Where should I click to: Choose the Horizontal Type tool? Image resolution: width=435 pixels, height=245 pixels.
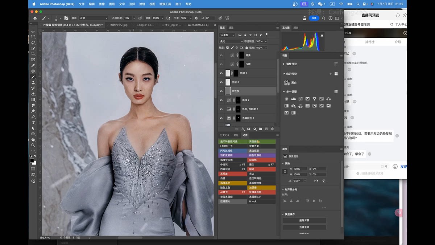tap(33, 123)
